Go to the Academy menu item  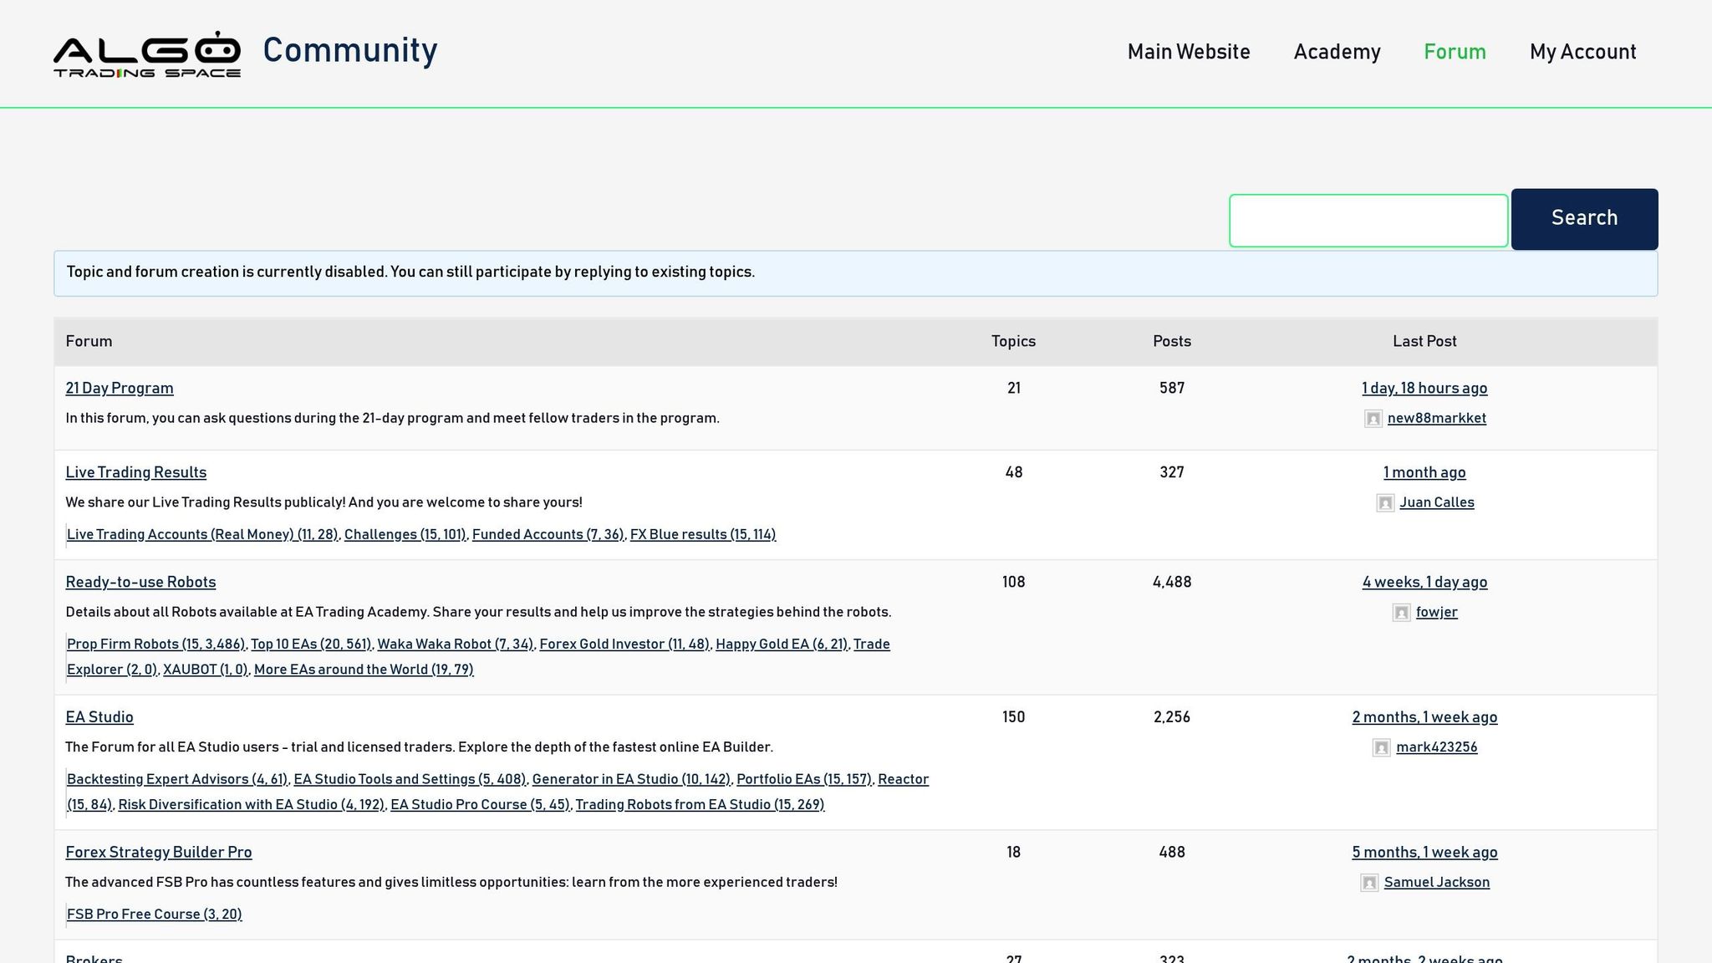tap(1337, 52)
